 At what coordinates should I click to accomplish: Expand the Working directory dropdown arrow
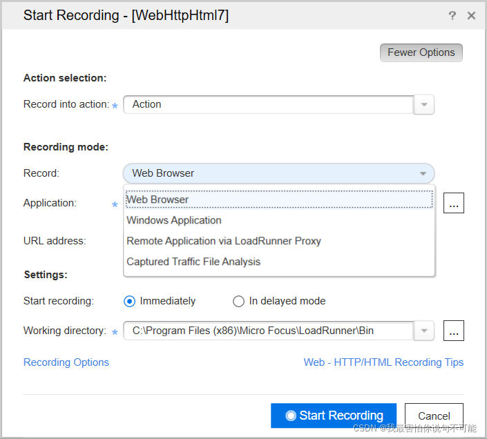[424, 331]
